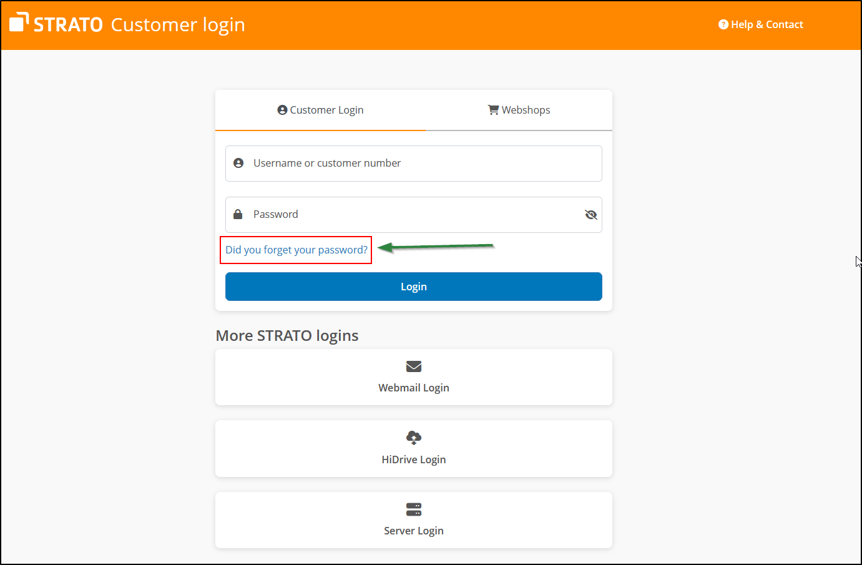Go to the HiDrive Login text link
This screenshot has height=565, width=862.
coord(414,459)
